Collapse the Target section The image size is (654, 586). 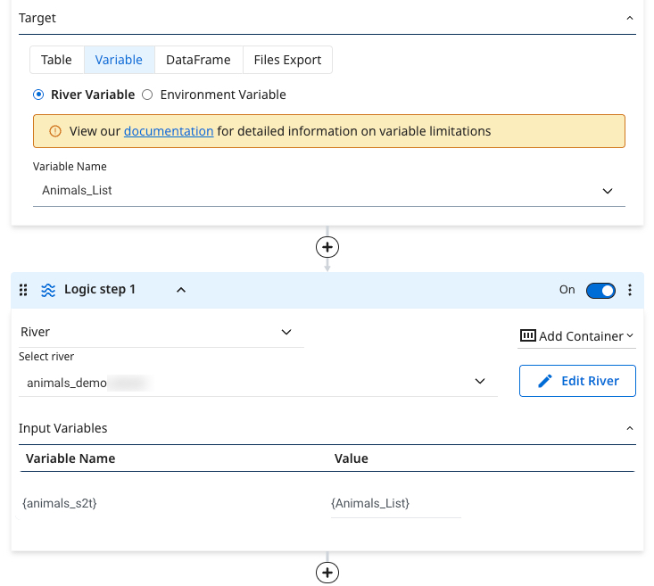(629, 18)
